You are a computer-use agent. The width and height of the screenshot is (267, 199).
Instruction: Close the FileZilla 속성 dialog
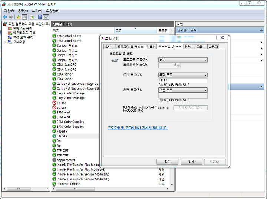[222, 37]
